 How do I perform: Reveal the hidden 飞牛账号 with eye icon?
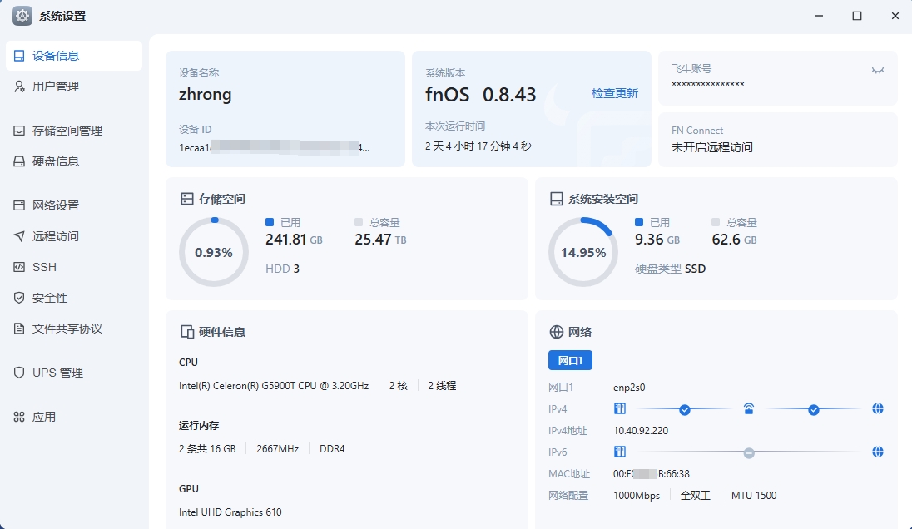tap(878, 71)
